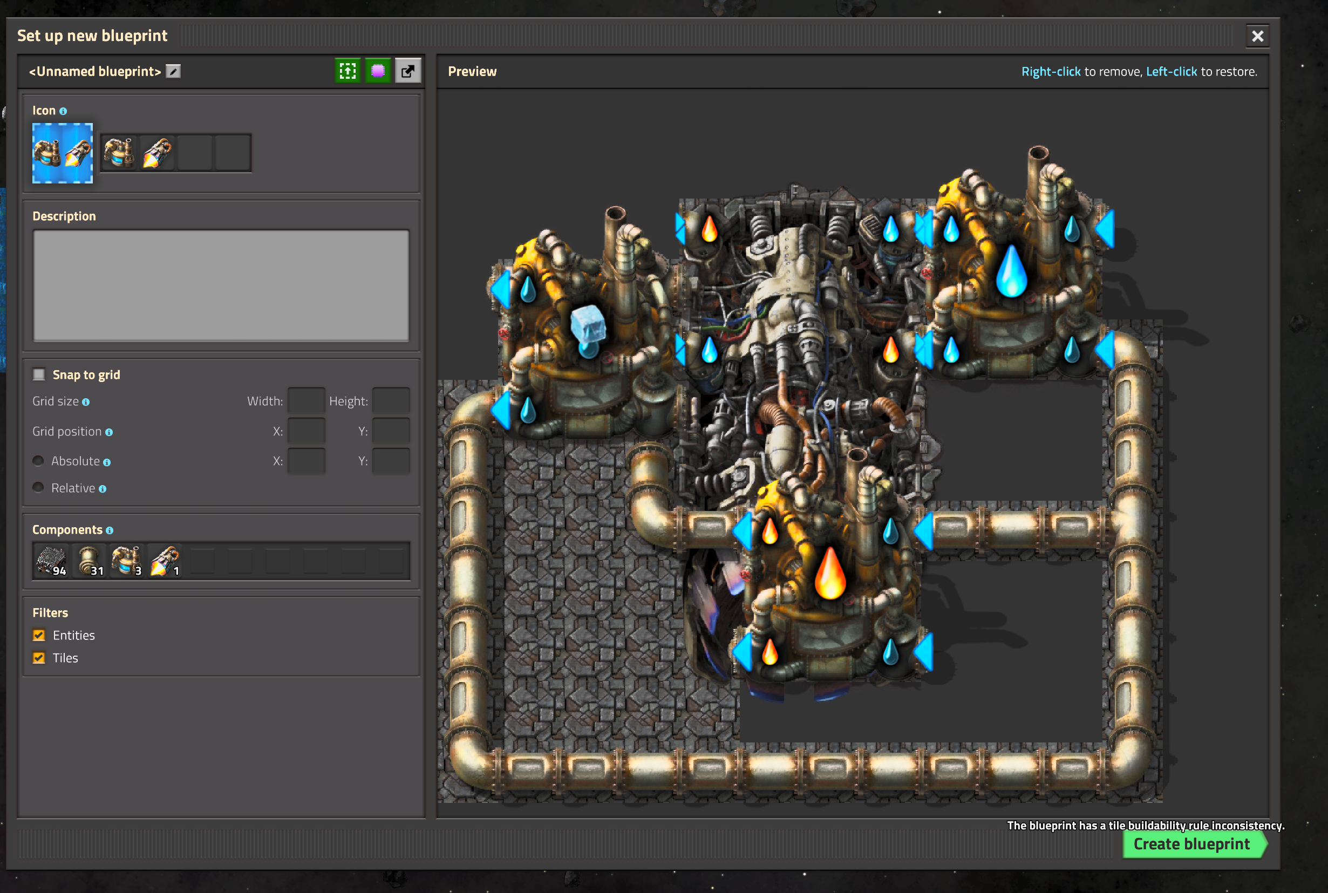Screen dimensions: 1328x893
Task: Click the Grid size info icon
Action: [x=85, y=402]
